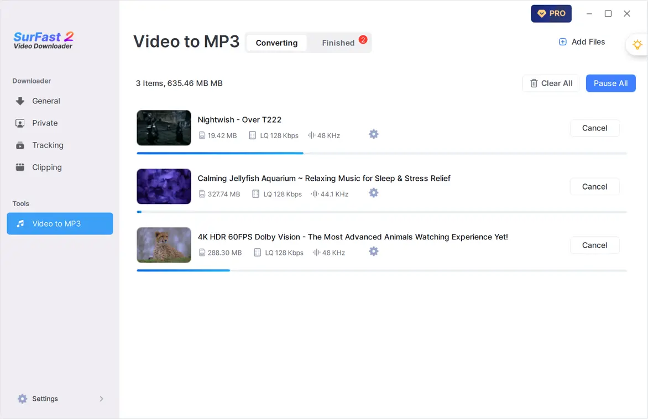Open settings gear for 4K HDR 60FPS item
Image resolution: width=648 pixels, height=419 pixels.
pos(373,252)
